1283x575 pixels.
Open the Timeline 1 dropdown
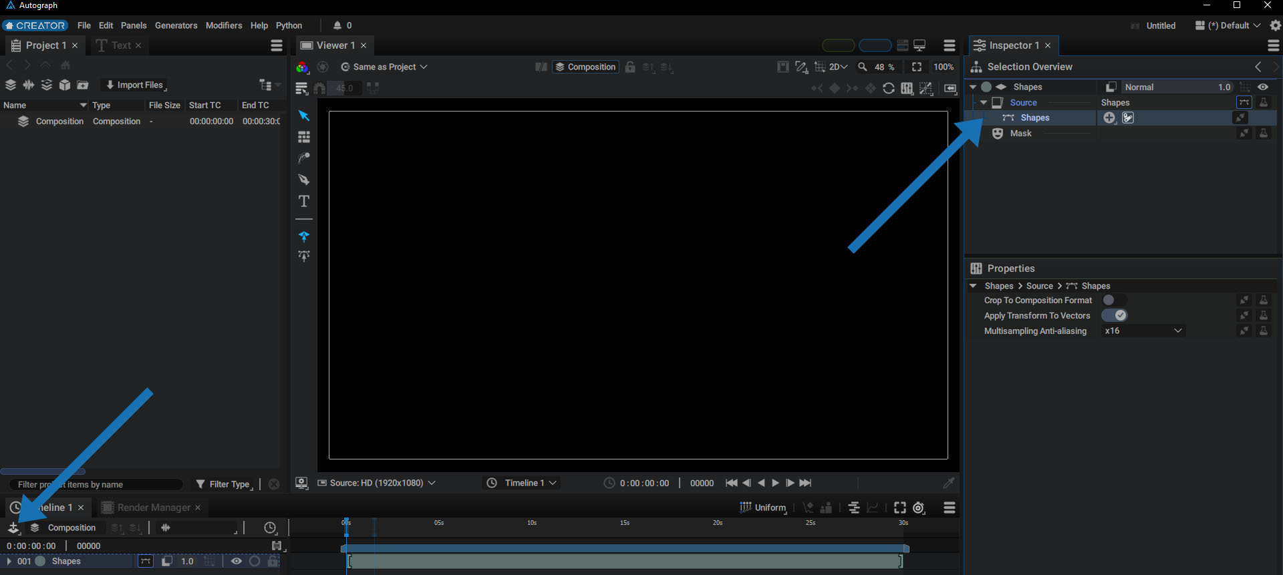coord(522,483)
